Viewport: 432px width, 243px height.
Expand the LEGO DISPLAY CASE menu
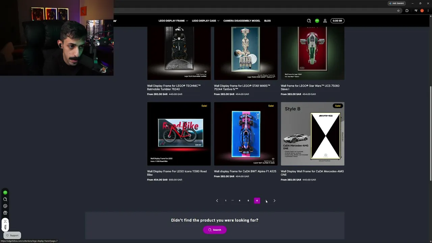click(206, 21)
